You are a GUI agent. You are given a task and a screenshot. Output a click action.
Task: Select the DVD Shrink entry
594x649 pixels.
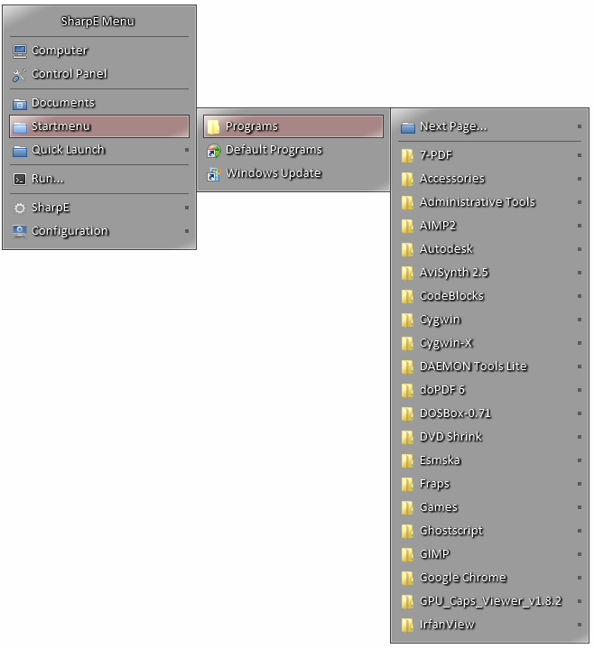[489, 437]
